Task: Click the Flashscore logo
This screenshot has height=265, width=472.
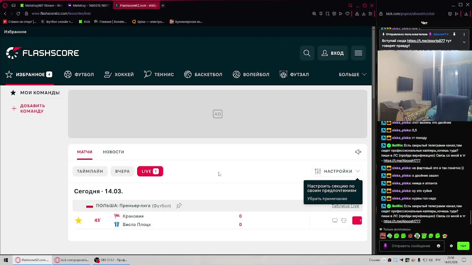Action: pyautogui.click(x=42, y=53)
